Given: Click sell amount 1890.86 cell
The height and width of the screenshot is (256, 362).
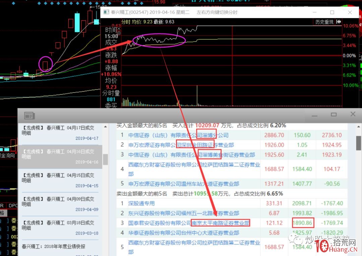Looking at the screenshot, I should click(x=302, y=223).
